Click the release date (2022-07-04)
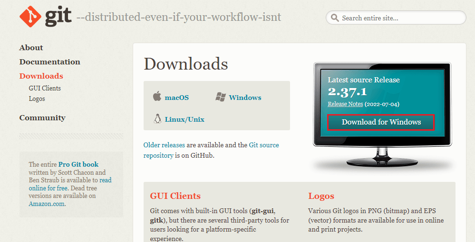This screenshot has height=242, width=475. (382, 104)
